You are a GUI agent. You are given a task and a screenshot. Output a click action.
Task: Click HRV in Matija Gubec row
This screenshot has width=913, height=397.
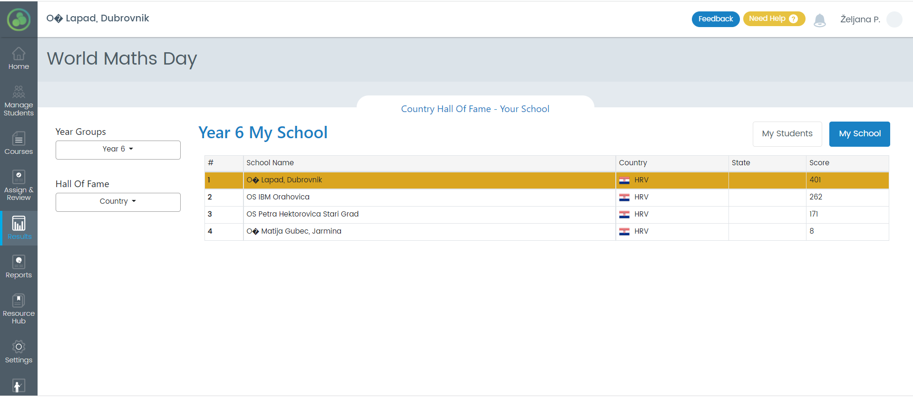click(x=641, y=231)
